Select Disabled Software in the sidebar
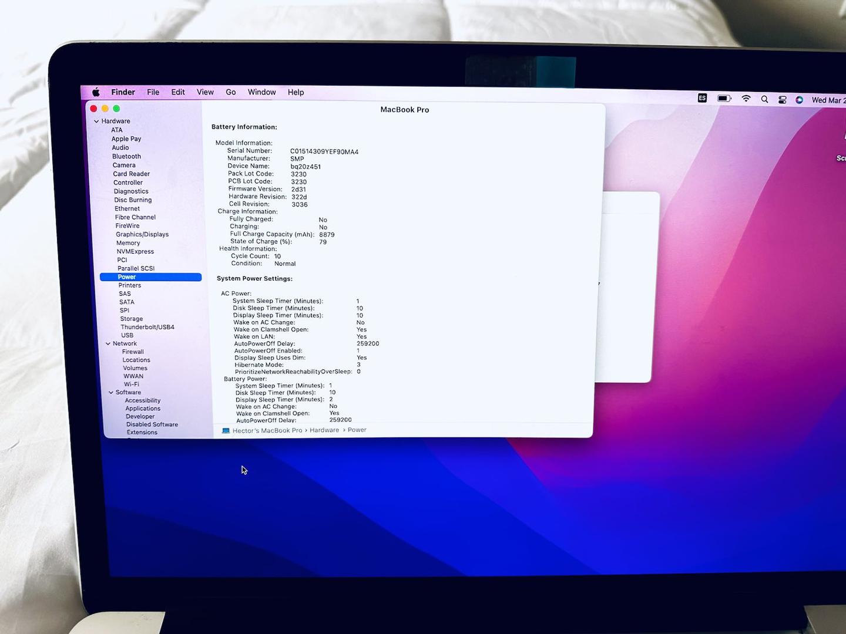Image resolution: width=846 pixels, height=634 pixels. coord(152,424)
